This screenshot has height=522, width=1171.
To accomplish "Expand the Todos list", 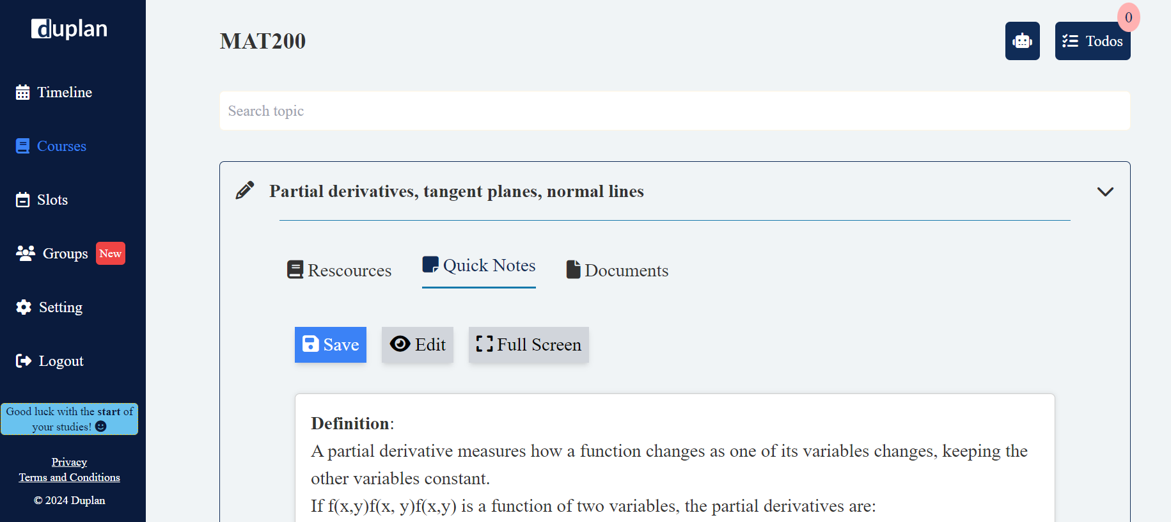I will coord(1092,40).
